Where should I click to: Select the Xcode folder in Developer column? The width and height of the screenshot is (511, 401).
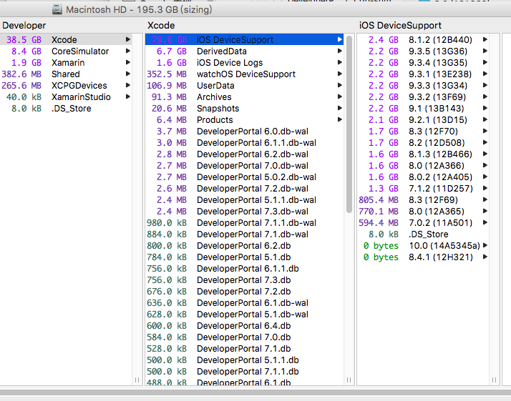pos(64,40)
